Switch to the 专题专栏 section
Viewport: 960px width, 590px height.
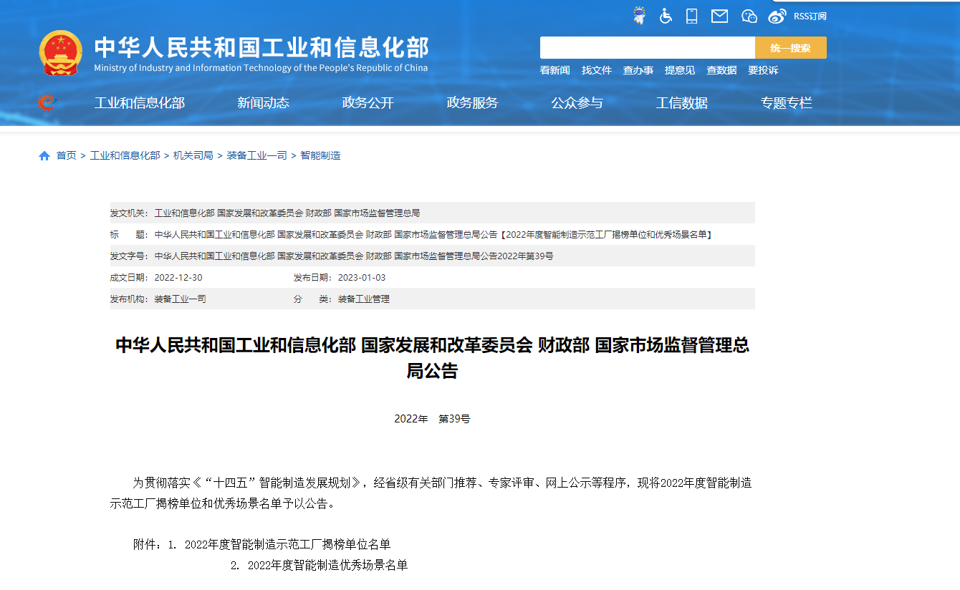786,102
